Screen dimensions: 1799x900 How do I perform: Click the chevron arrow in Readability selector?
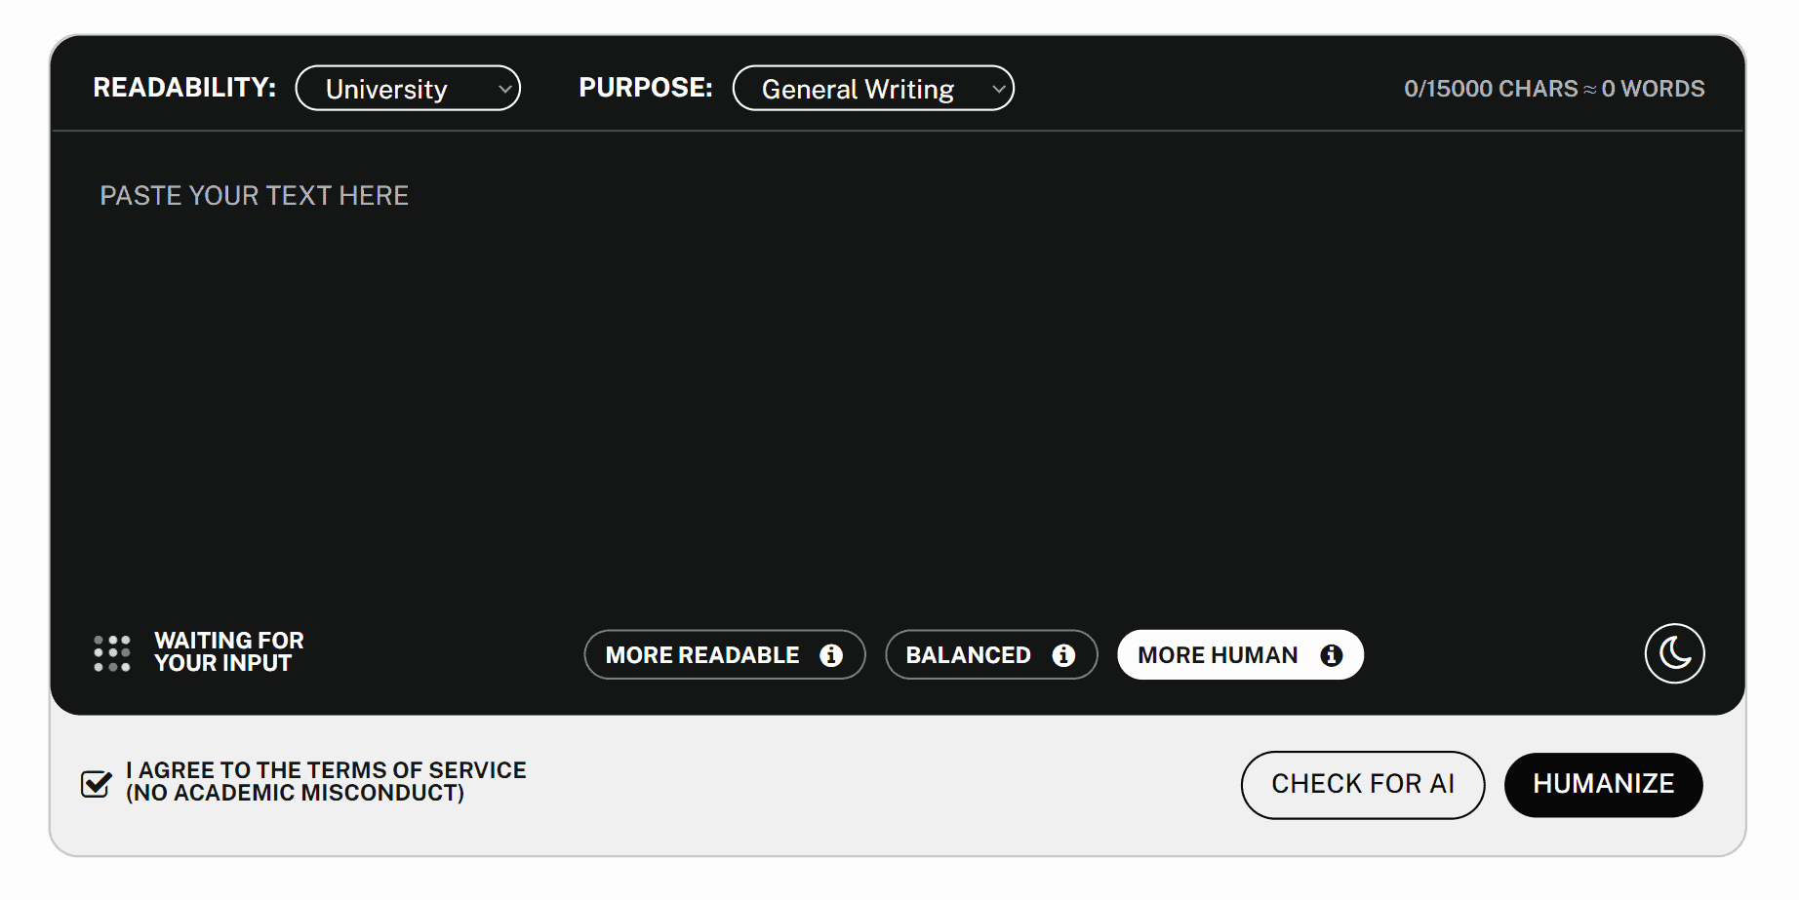(504, 89)
